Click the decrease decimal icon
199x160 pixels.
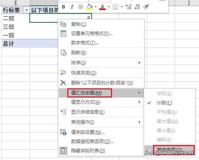[137, 7]
